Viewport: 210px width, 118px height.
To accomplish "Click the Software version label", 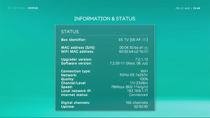I will tap(76, 63).
